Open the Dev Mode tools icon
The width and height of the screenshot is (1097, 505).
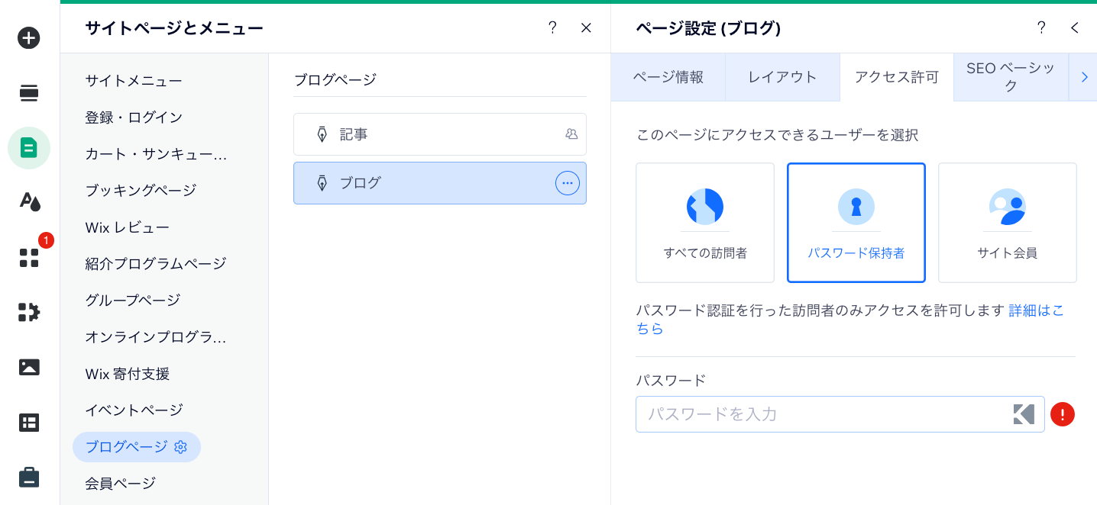(x=29, y=312)
